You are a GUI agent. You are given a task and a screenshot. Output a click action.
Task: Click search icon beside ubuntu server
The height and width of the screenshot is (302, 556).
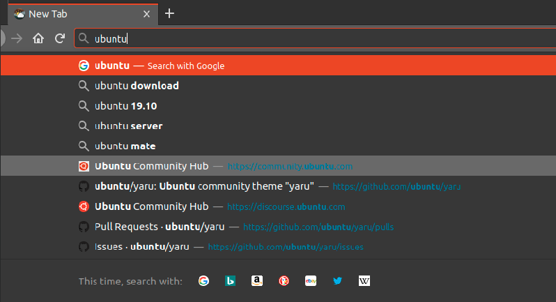84,126
